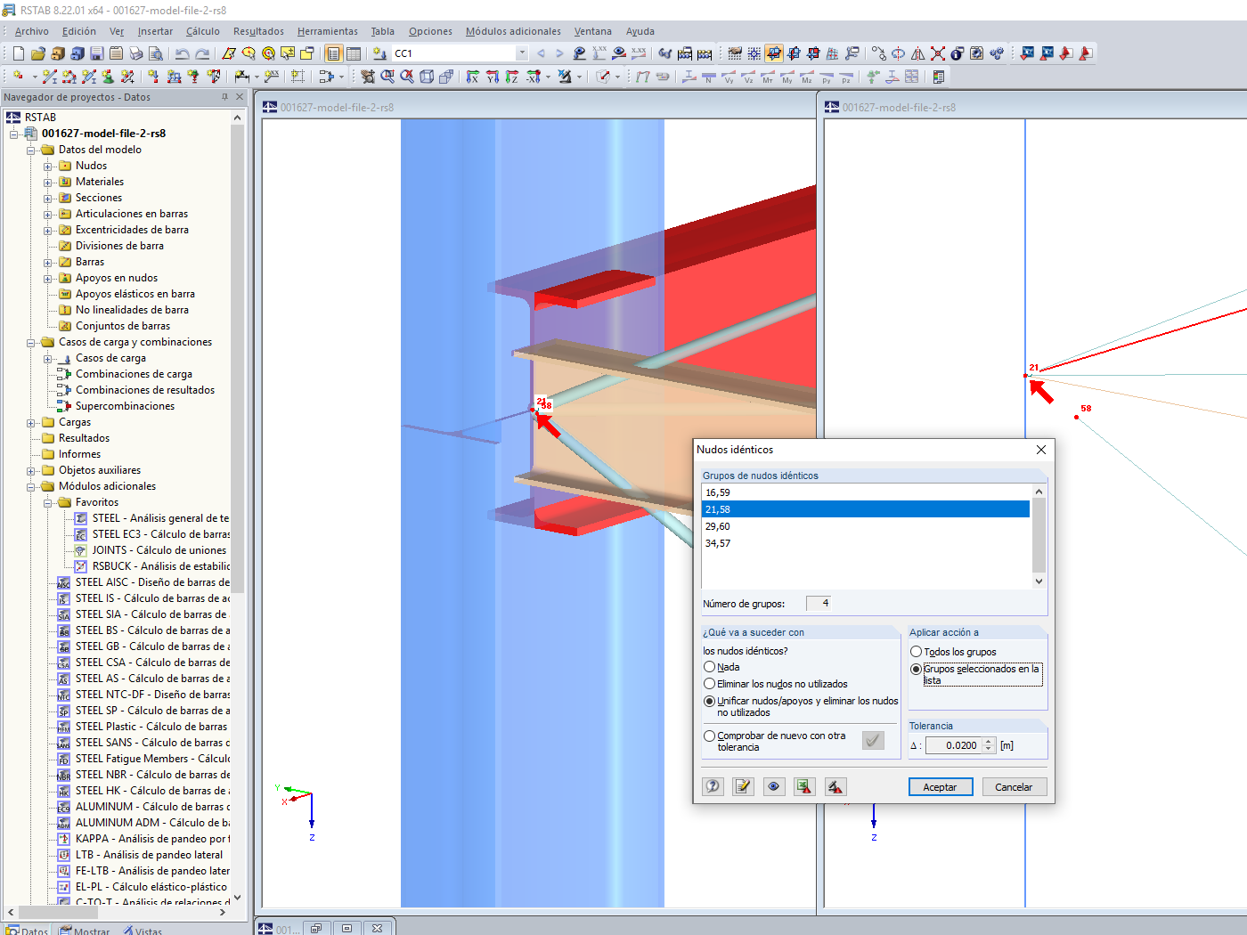
Task: Toggle the table panel icon in toolbar
Action: coord(354,53)
